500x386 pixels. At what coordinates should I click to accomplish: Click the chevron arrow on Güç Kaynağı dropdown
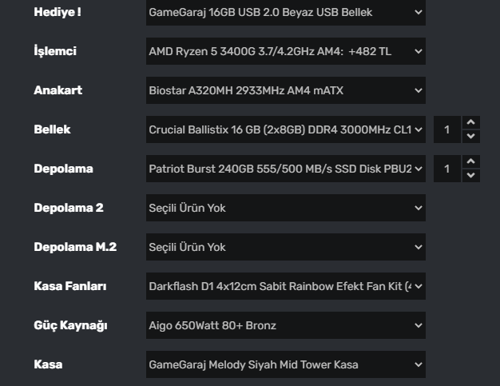(x=418, y=325)
